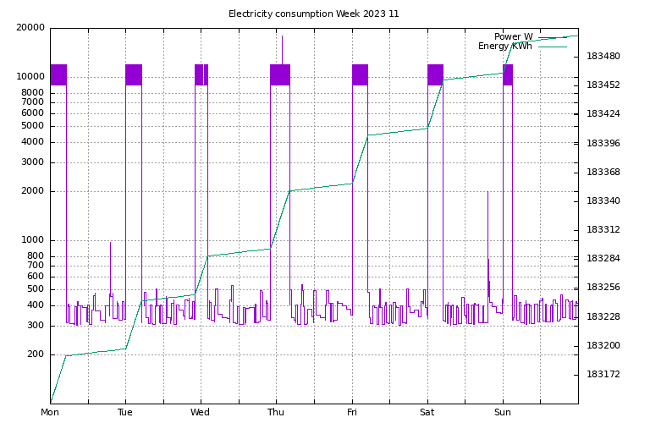Click the 'Sat' x-axis label
This screenshot has width=650, height=423.
point(427,413)
